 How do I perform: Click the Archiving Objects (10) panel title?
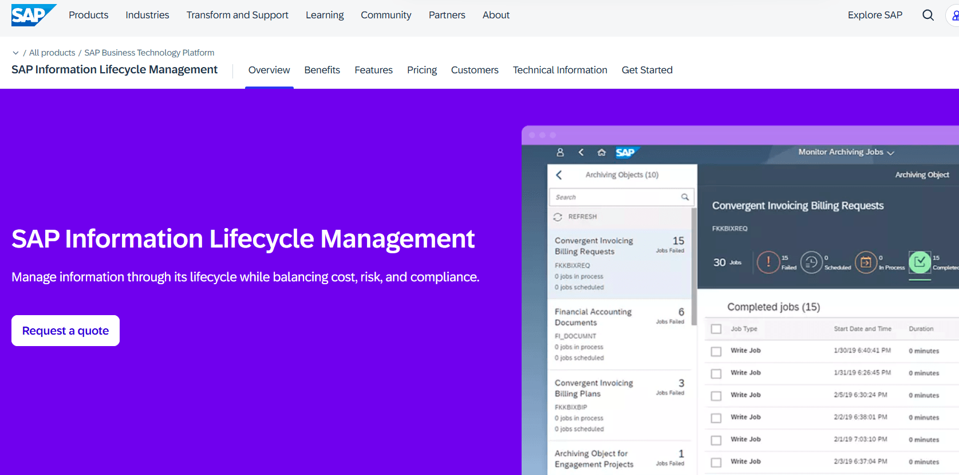[622, 175]
